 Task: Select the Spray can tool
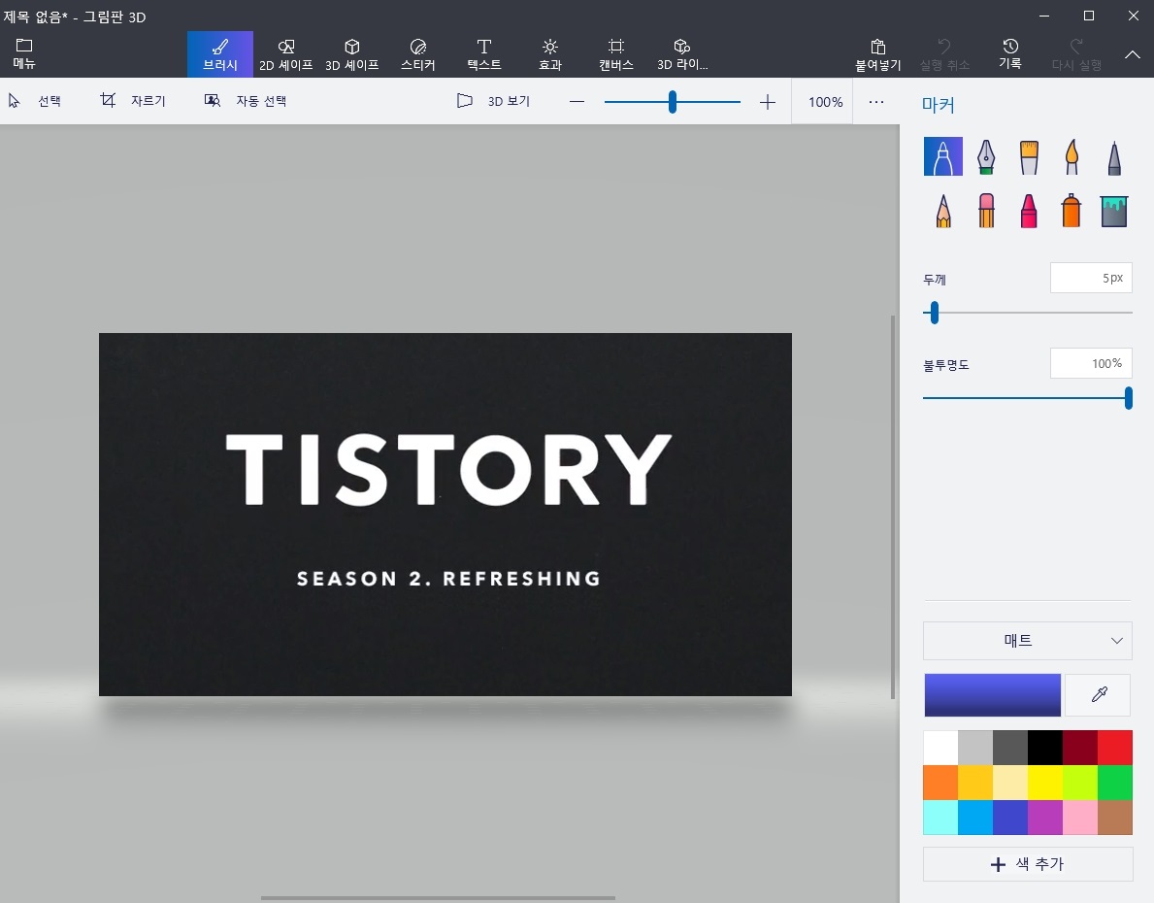[x=1072, y=211]
